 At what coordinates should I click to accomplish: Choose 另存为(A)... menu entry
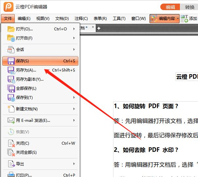40,70
